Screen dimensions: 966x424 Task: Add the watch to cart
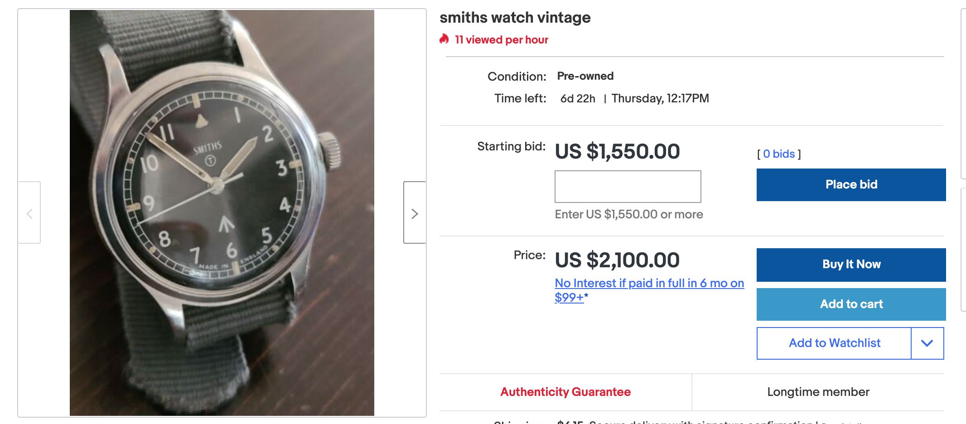click(x=851, y=304)
